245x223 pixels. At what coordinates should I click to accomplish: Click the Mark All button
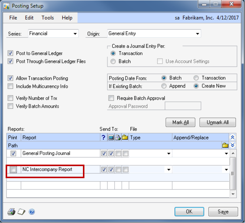(x=181, y=122)
